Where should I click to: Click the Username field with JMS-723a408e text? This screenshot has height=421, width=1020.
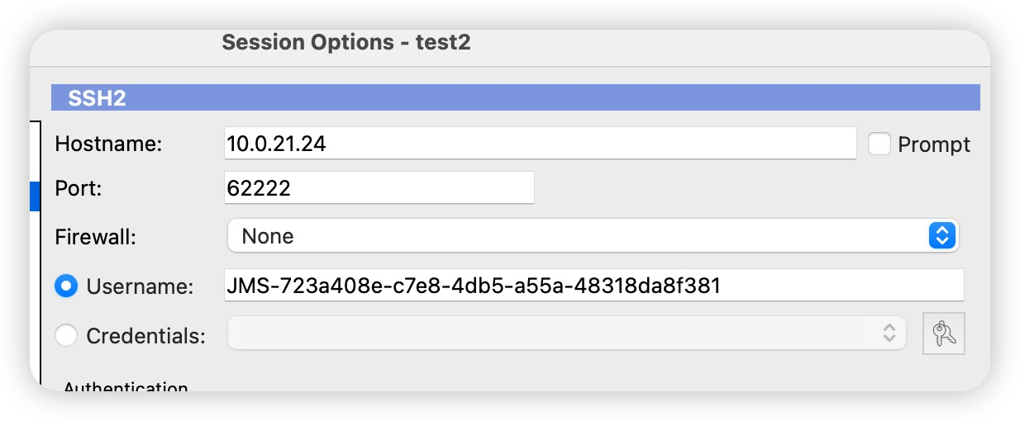point(593,286)
